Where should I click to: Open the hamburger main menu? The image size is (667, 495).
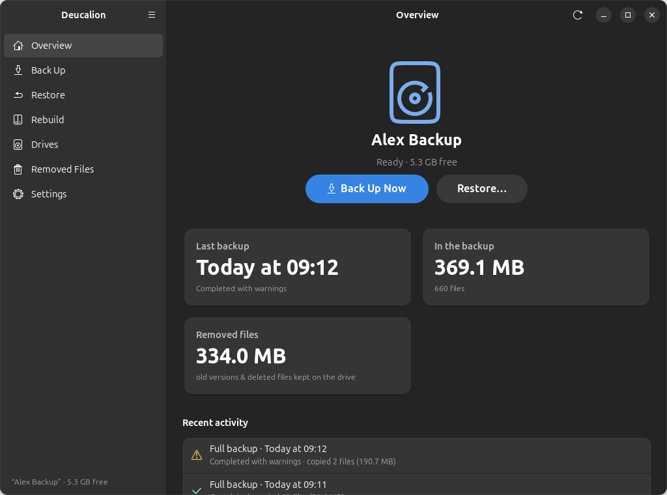click(x=151, y=15)
